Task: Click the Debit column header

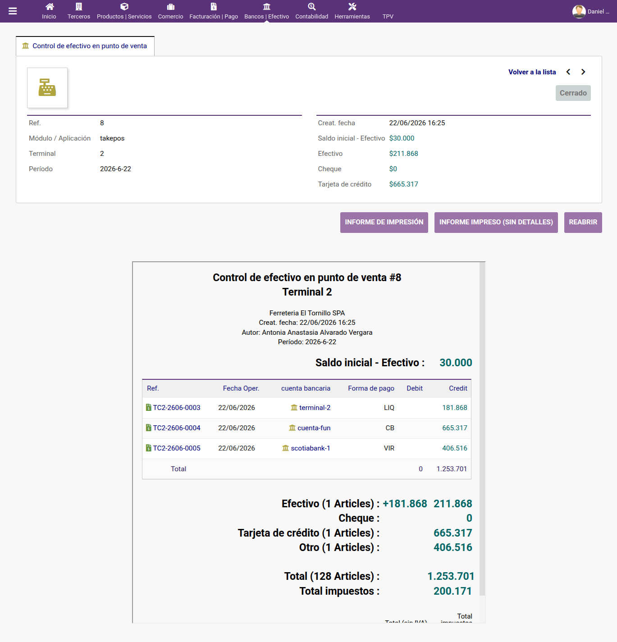Action: [415, 388]
